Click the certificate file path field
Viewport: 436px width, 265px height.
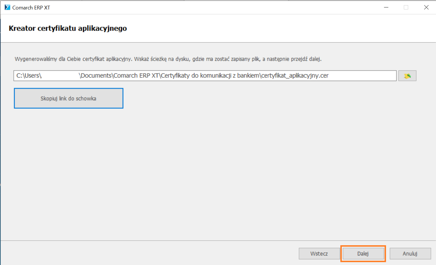click(x=362, y=76)
